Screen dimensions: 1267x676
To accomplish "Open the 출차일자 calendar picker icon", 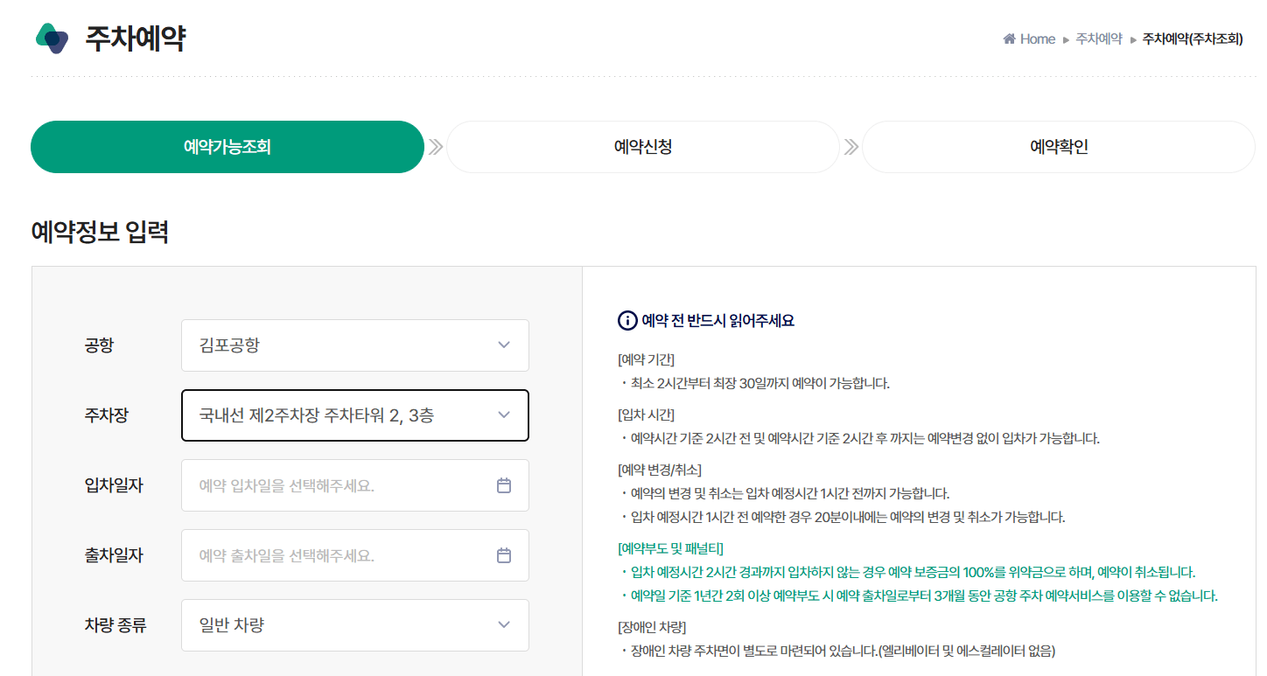I will 504,555.
